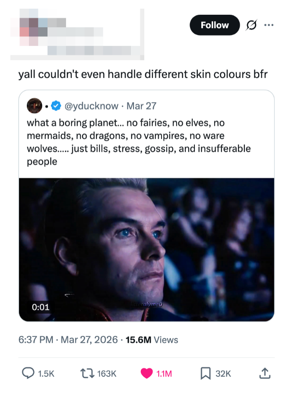Play the quoted video thumbnail
292x397 pixels.
coord(146,250)
